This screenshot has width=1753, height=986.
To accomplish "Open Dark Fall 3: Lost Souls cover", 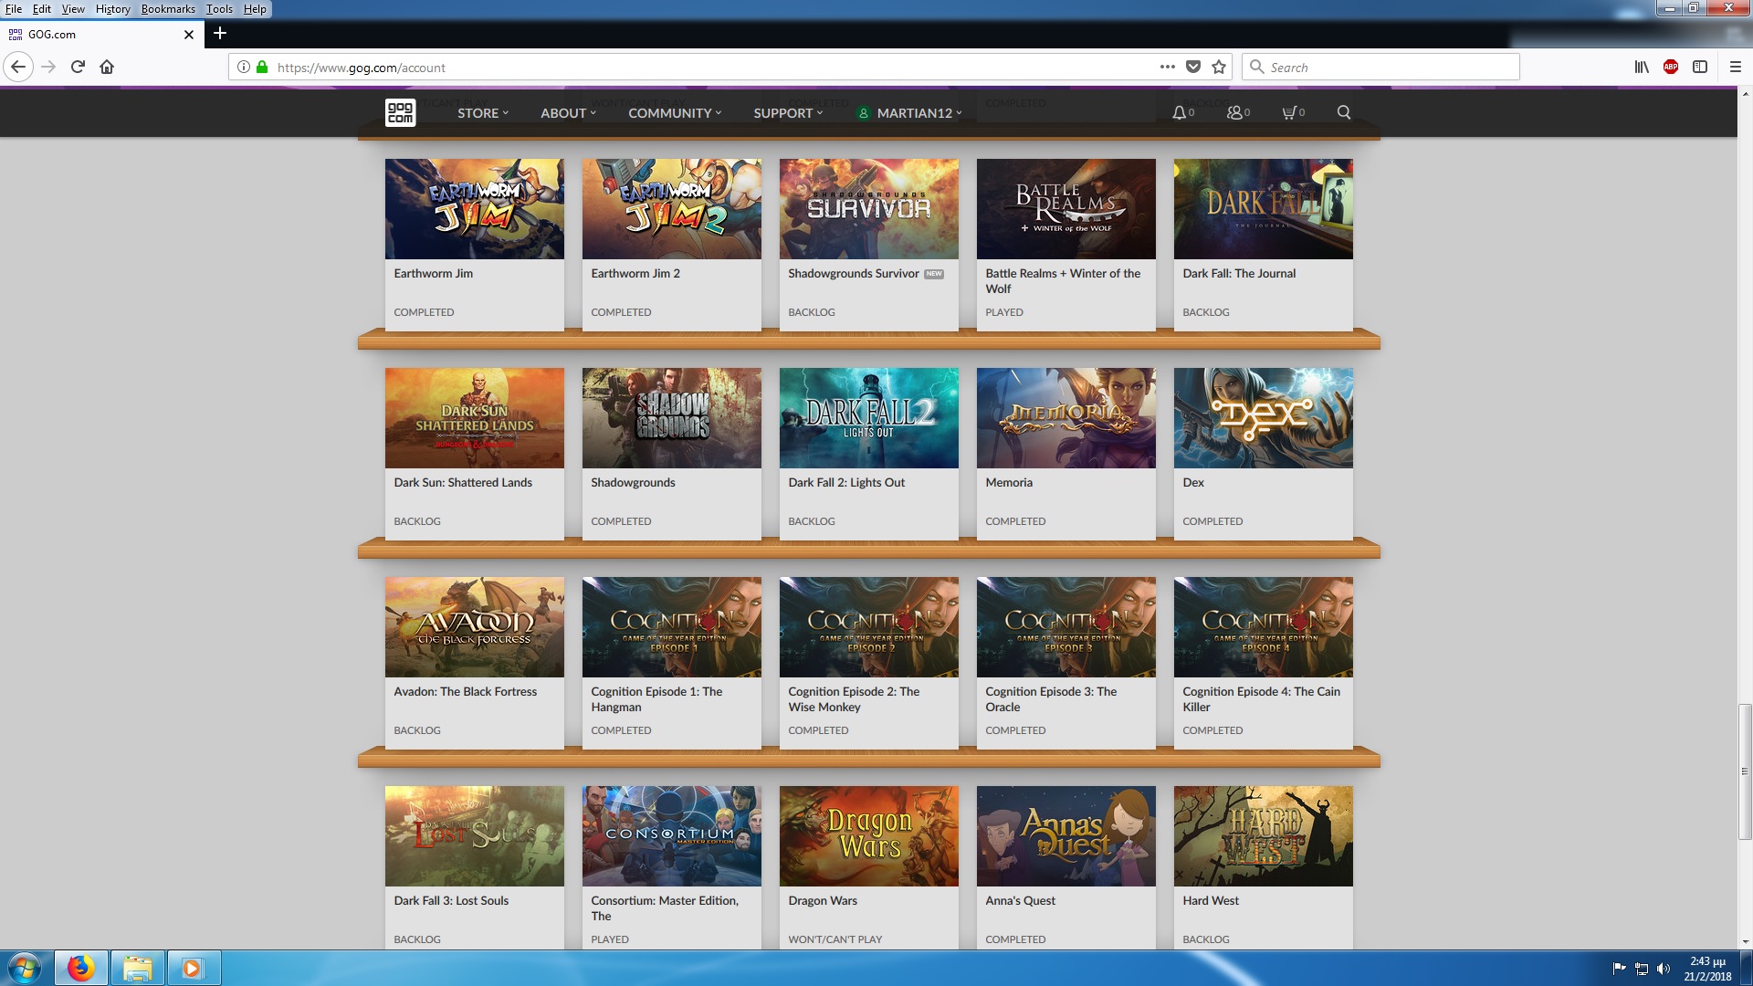I will click(x=474, y=836).
